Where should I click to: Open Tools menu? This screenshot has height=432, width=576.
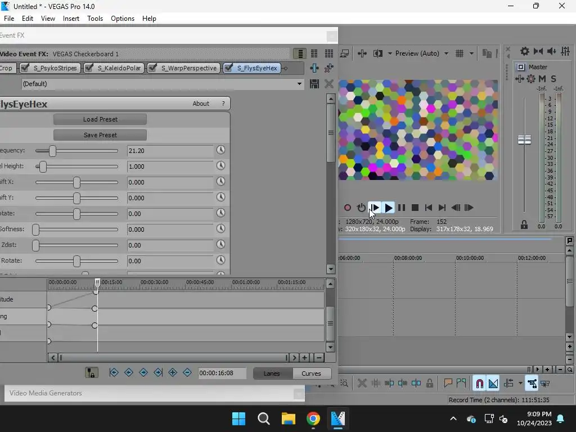(x=94, y=19)
